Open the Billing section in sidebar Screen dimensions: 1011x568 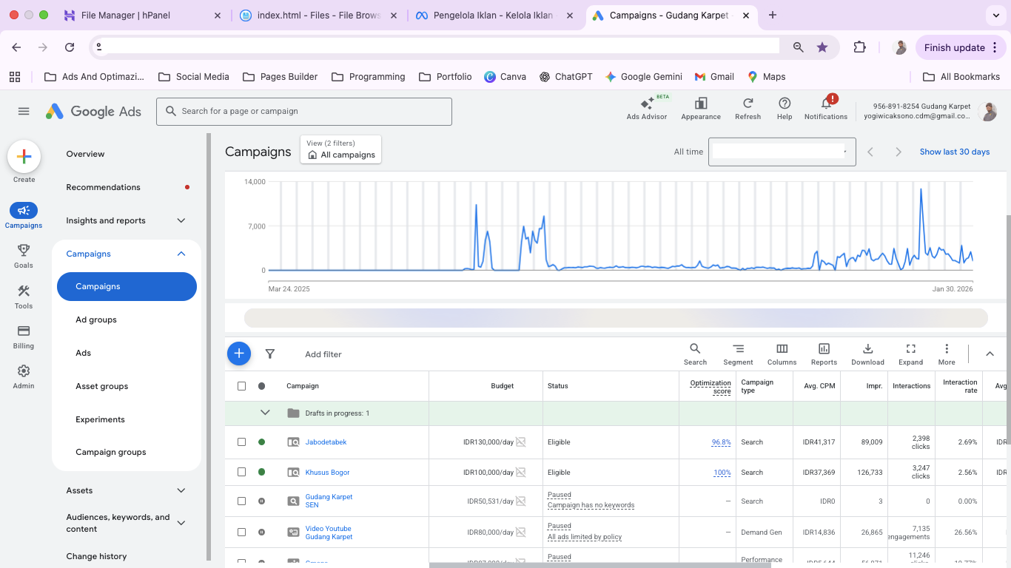(x=24, y=331)
